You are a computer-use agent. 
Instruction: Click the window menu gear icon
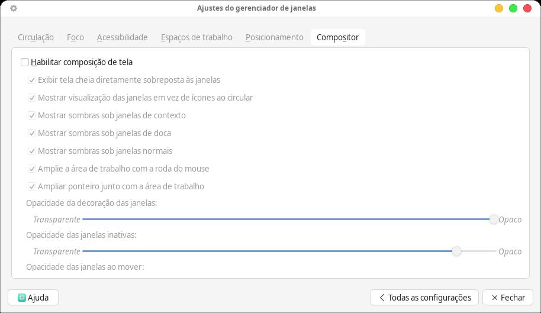pos(14,8)
